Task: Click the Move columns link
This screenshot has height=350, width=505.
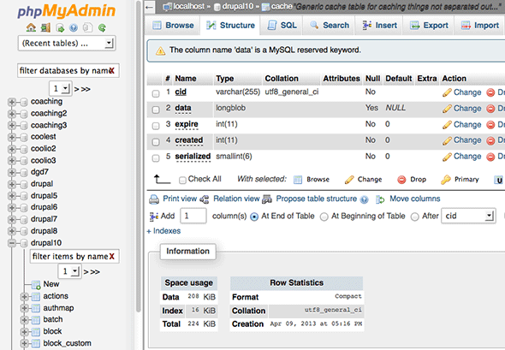Action: point(415,199)
